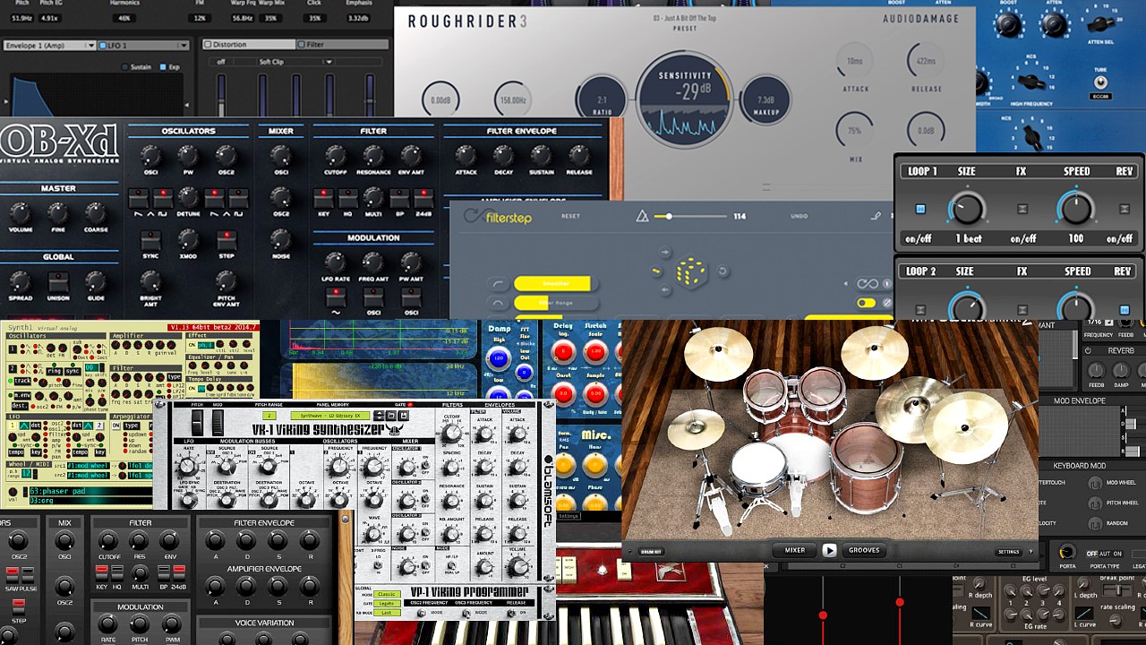The image size is (1146, 645).
Task: Click the filterstep infinity link icon
Action: (x=868, y=284)
